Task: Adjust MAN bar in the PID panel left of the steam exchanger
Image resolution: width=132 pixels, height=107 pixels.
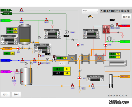Action: (92, 36)
